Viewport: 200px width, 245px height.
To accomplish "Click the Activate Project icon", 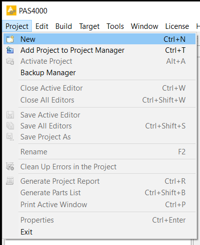I will (10, 61).
